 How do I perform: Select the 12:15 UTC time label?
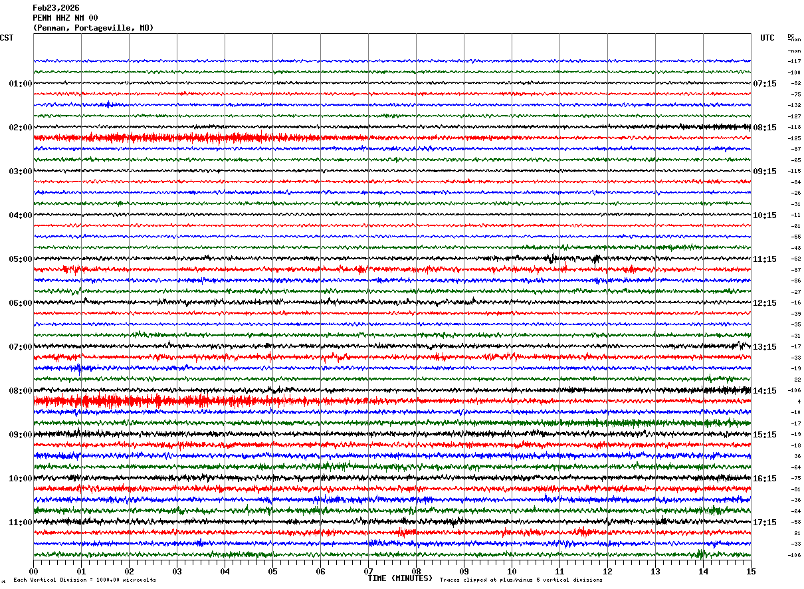(x=765, y=303)
